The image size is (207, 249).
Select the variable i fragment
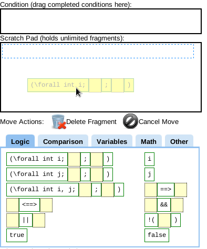(x=149, y=159)
